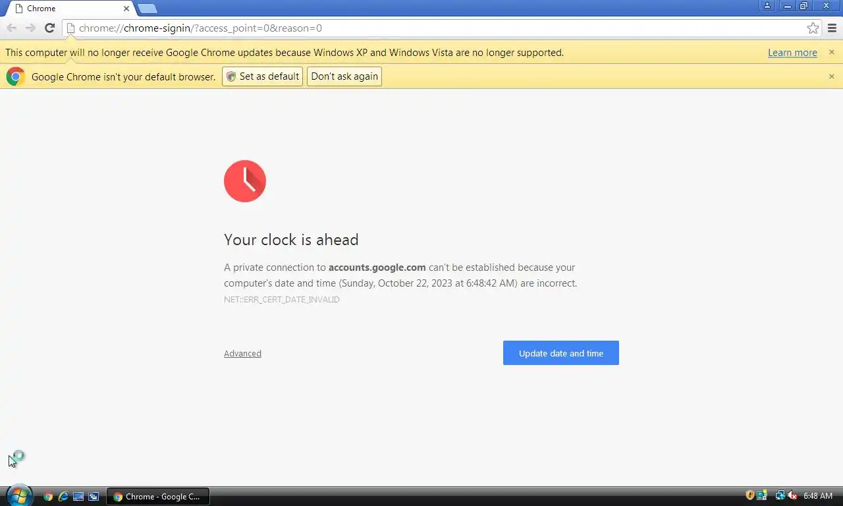Open the Learn more link
The width and height of the screenshot is (843, 506).
click(792, 53)
